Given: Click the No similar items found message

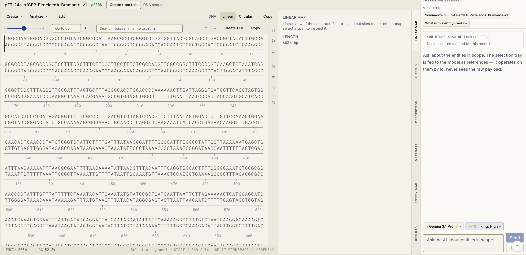Looking at the screenshot, I should click(459, 44).
